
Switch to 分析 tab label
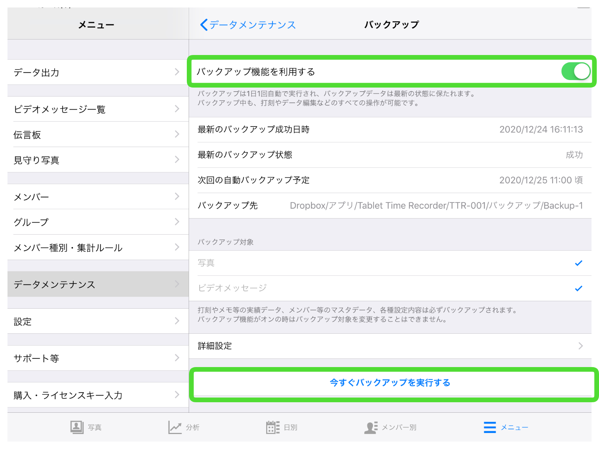pyautogui.click(x=192, y=427)
